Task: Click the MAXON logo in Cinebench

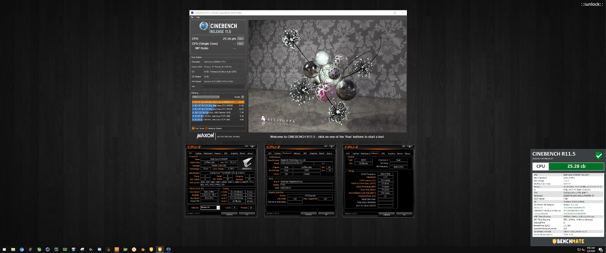Action: pyautogui.click(x=205, y=136)
